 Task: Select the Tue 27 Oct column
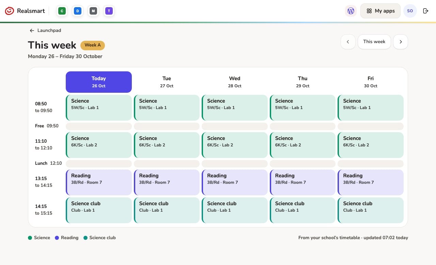(x=167, y=82)
